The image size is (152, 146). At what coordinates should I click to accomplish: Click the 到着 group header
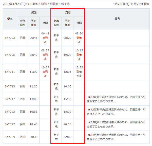click(x=68, y=12)
